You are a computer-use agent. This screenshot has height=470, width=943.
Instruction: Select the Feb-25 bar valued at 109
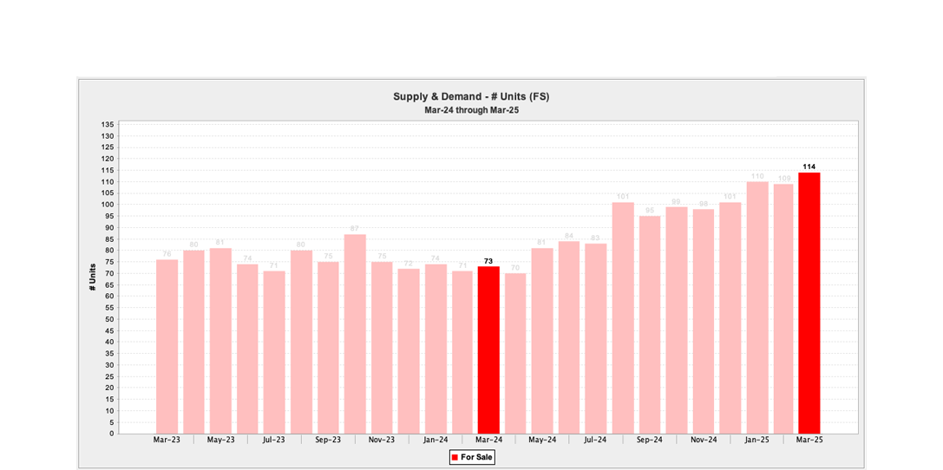pyautogui.click(x=783, y=309)
